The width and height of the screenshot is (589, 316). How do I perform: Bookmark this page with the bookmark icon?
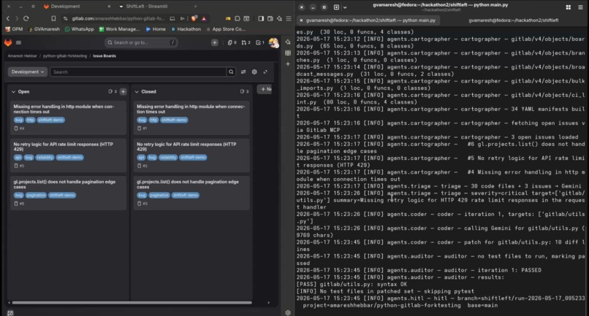pyautogui.click(x=53, y=18)
